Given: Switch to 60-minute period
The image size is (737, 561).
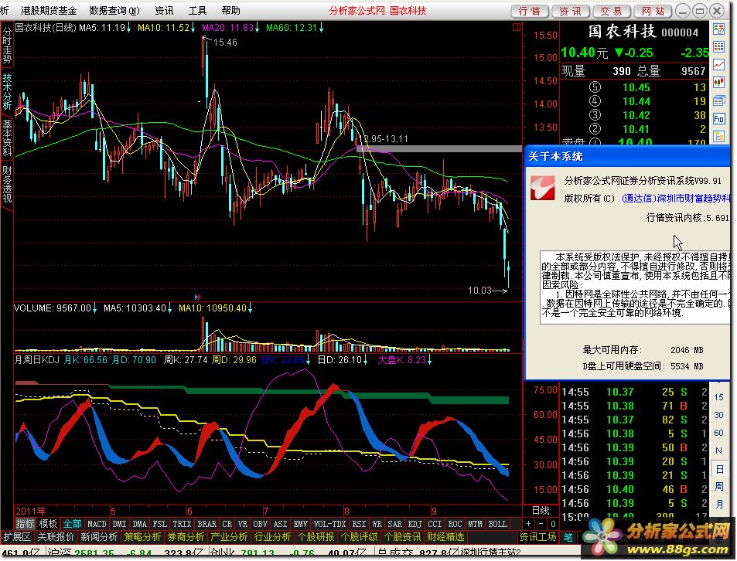Looking at the screenshot, I should (719, 433).
